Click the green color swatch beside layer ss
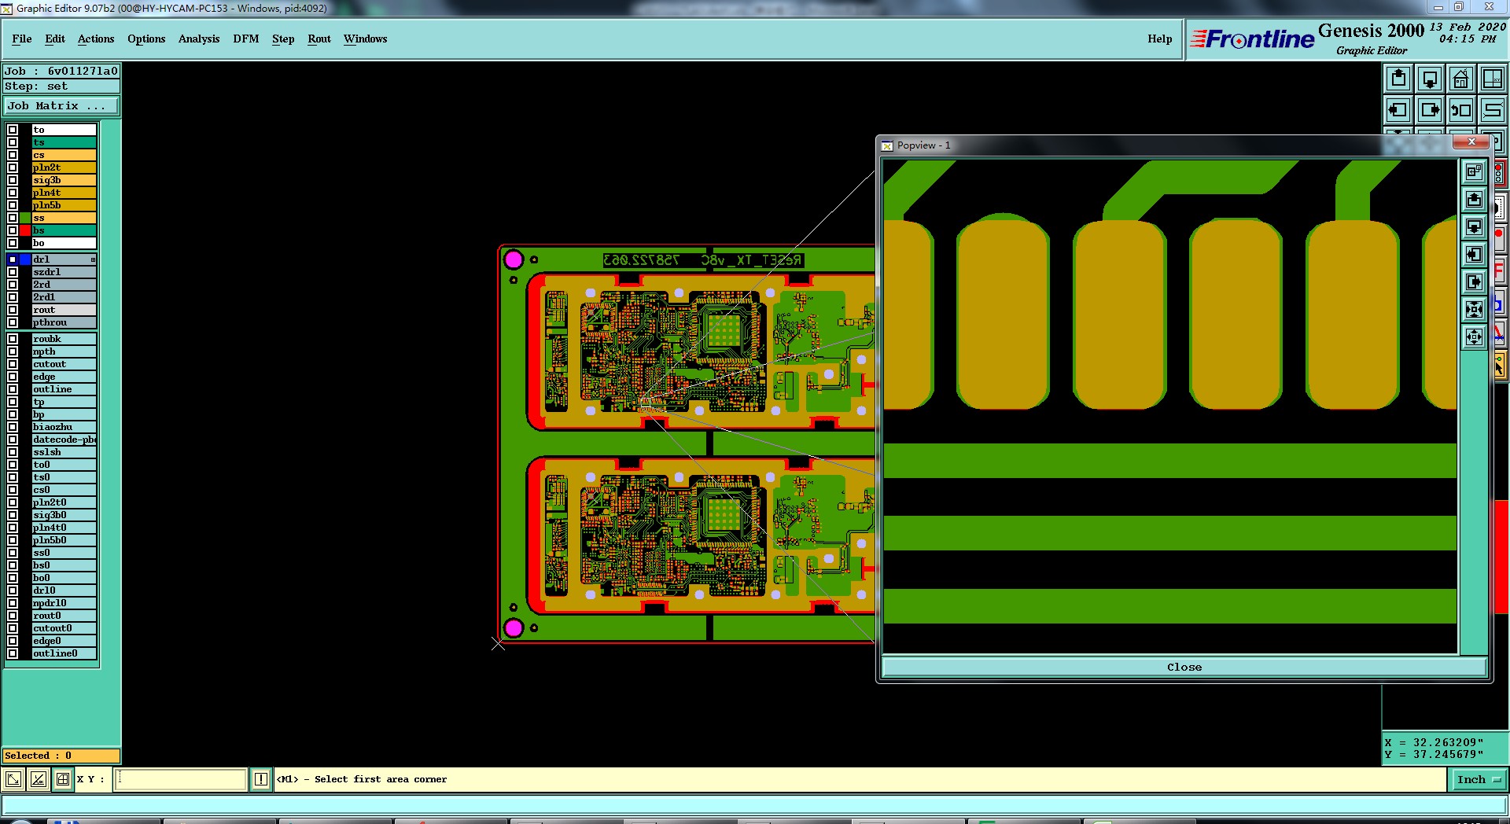The width and height of the screenshot is (1510, 824). click(25, 218)
